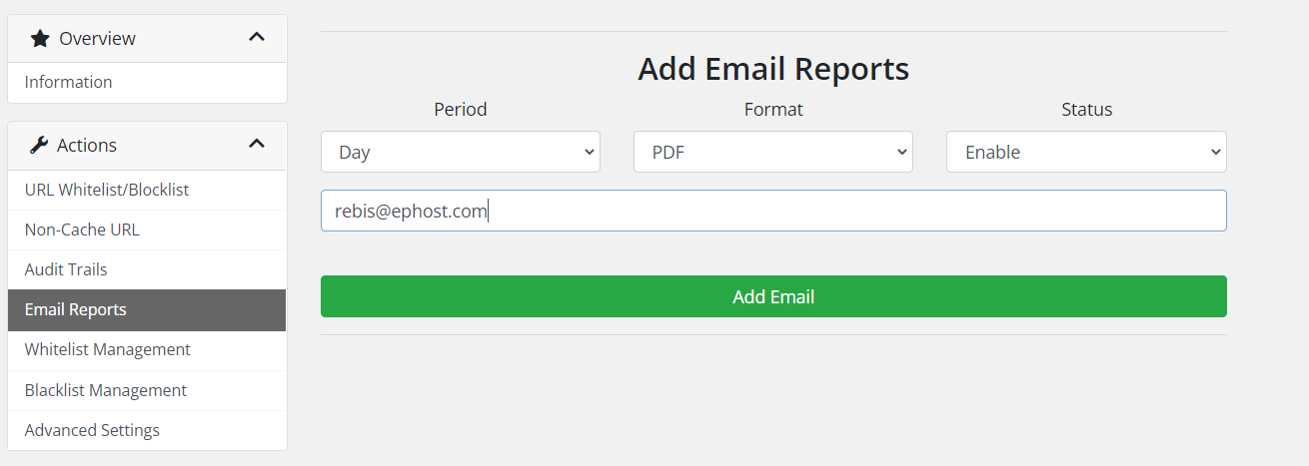
Task: Click the Overview panel header text
Action: coord(97,39)
